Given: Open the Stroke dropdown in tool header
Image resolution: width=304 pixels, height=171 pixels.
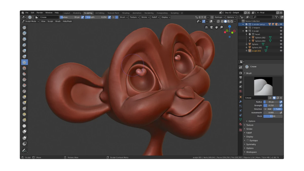Looking at the screenshot, I should [145, 17].
